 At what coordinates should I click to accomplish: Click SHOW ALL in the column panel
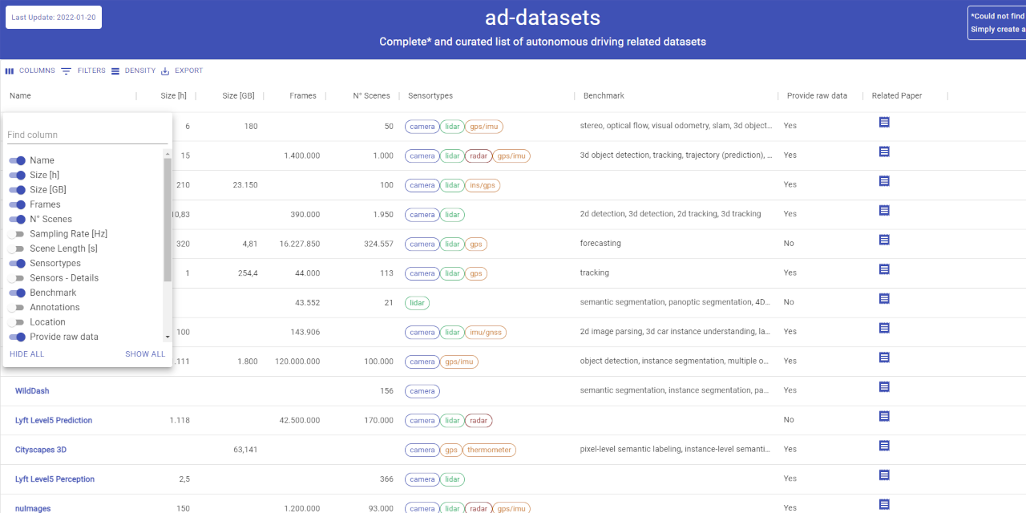[145, 353]
